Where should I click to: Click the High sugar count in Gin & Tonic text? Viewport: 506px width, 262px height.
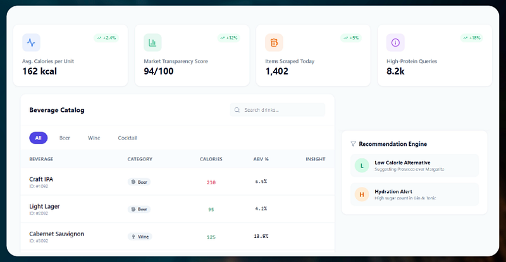405,198
